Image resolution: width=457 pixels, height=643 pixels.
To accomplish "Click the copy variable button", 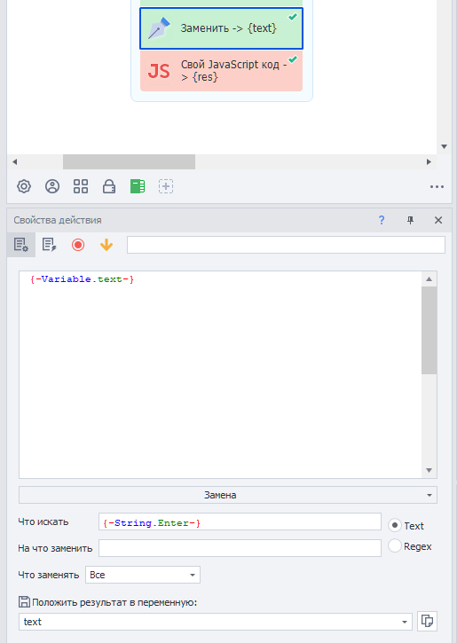I will (427, 621).
